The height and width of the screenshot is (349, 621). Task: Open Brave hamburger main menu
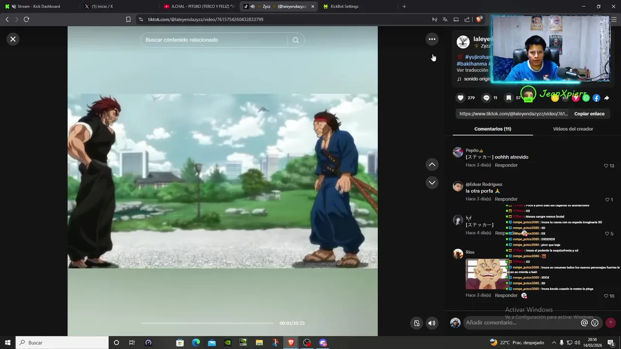(x=614, y=19)
